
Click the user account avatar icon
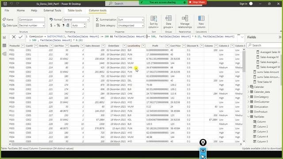click(251, 4)
